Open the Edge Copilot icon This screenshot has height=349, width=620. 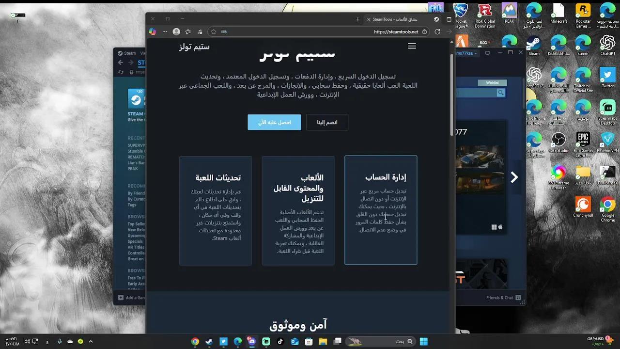click(153, 32)
